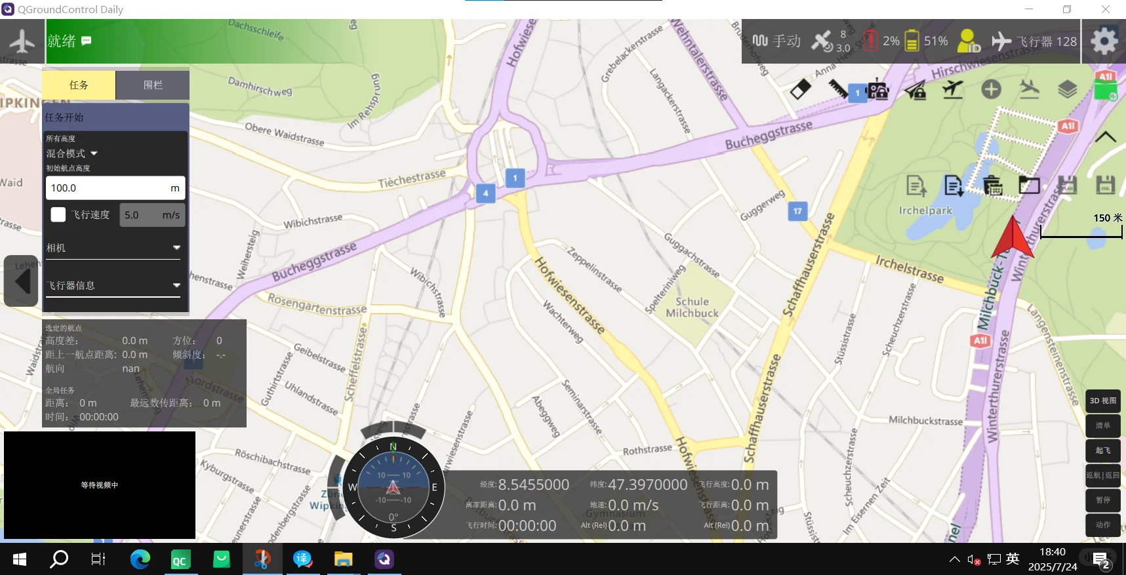Select the ruler measure tool
Screen dimensions: 1126x575
(x=838, y=89)
